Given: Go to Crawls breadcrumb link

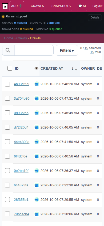Looking at the screenshot, I should [x=22, y=38].
